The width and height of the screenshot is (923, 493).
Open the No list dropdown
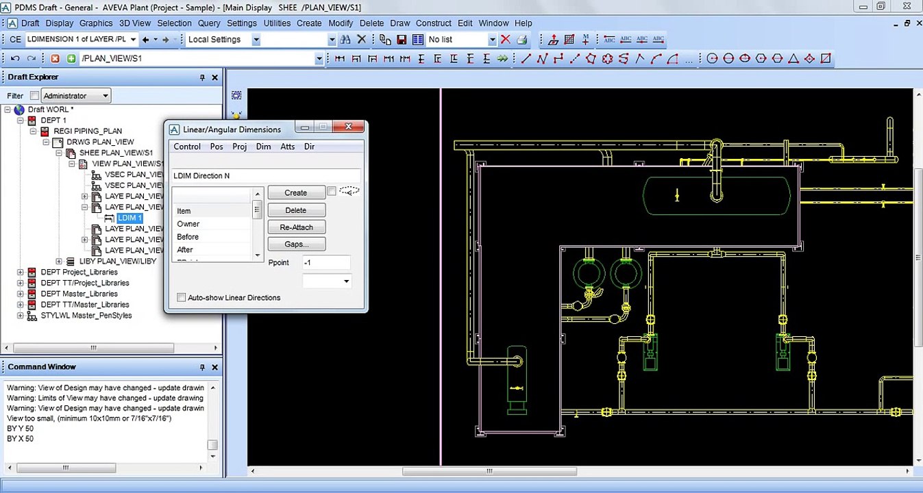tap(492, 40)
